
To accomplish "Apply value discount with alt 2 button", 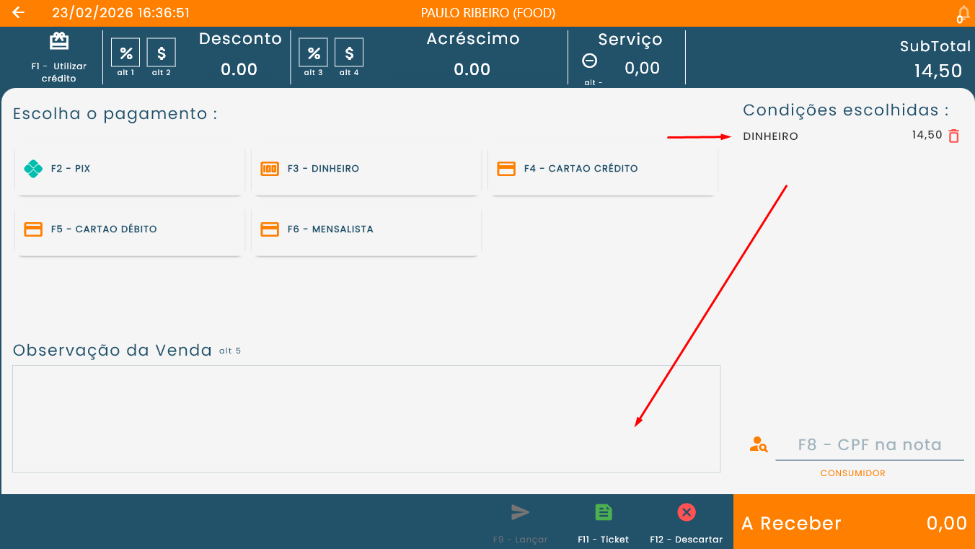I will click(162, 53).
